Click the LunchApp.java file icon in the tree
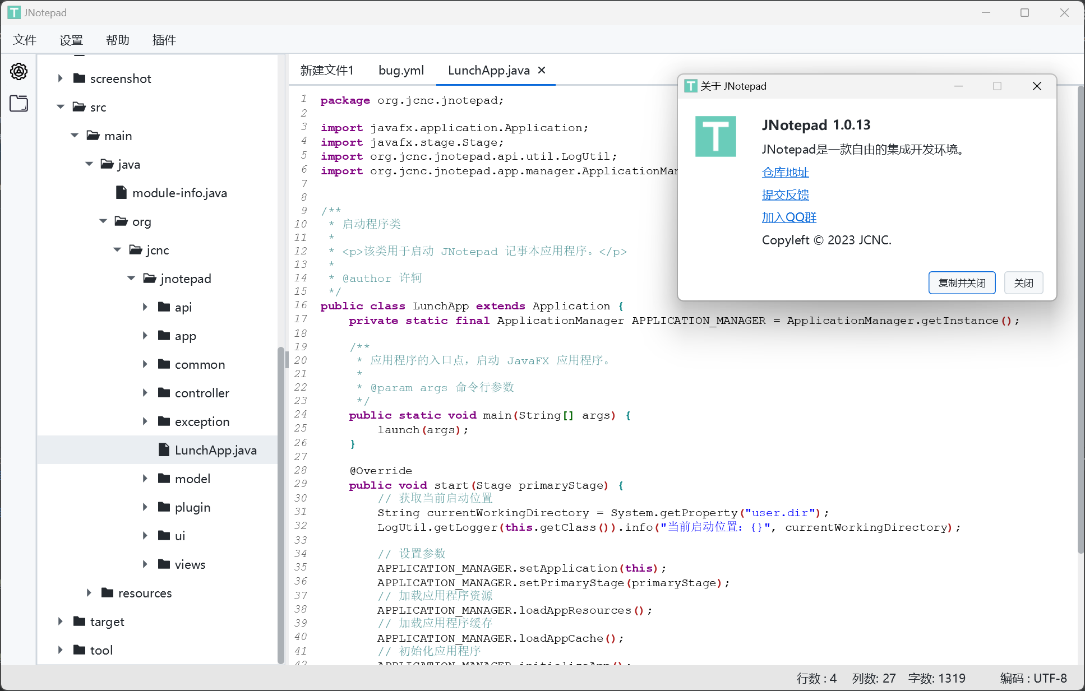The height and width of the screenshot is (691, 1085). click(x=164, y=450)
